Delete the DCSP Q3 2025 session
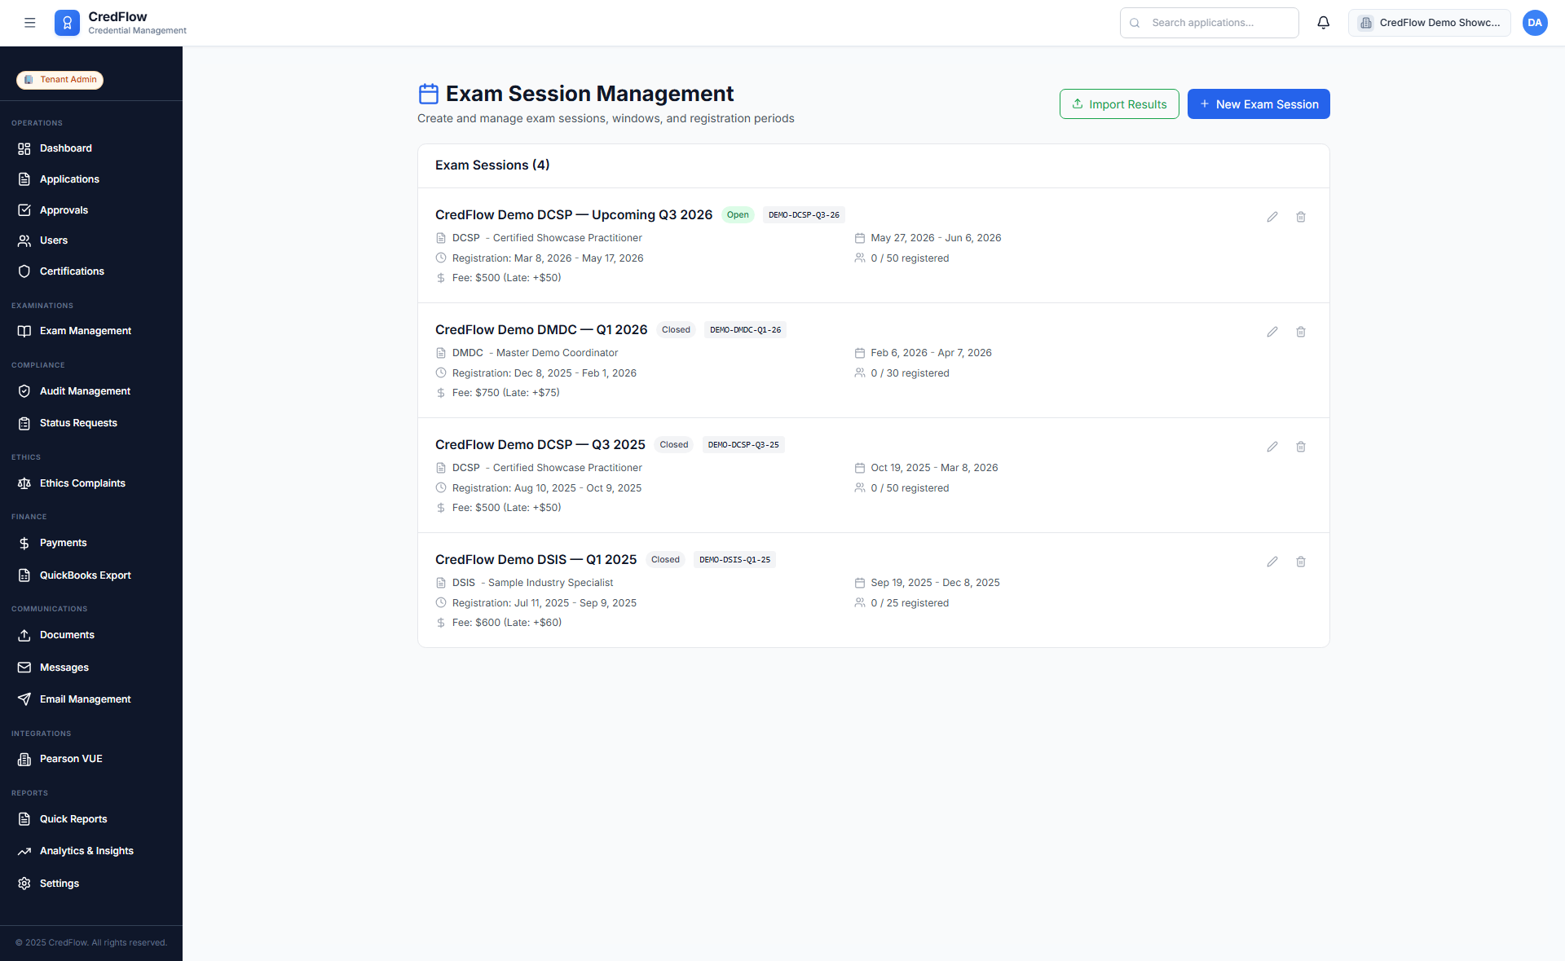This screenshot has height=961, width=1565. point(1301,447)
